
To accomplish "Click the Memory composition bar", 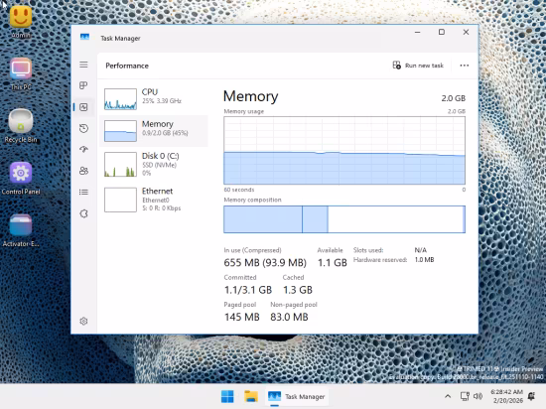I will point(344,219).
